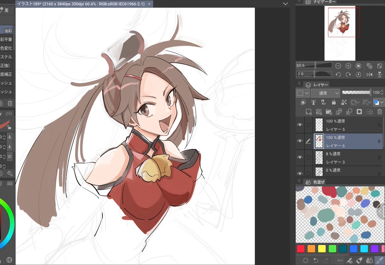Delete layer trash icon in layer panel
Viewport: 385px width, 265px height.
(x=380, y=112)
